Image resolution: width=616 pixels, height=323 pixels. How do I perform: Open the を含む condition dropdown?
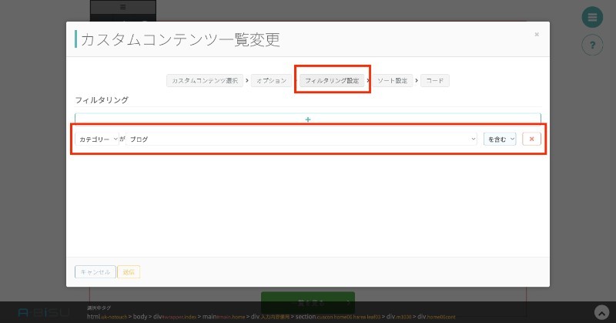[x=500, y=139]
